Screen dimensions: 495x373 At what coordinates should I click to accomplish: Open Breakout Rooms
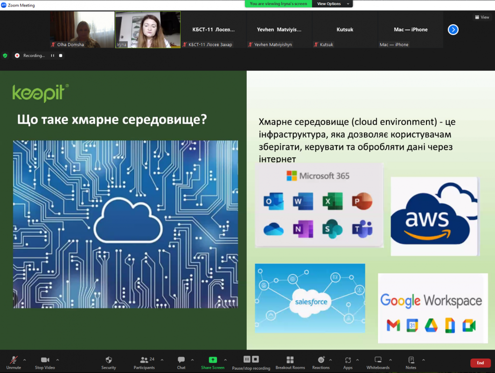pyautogui.click(x=290, y=363)
